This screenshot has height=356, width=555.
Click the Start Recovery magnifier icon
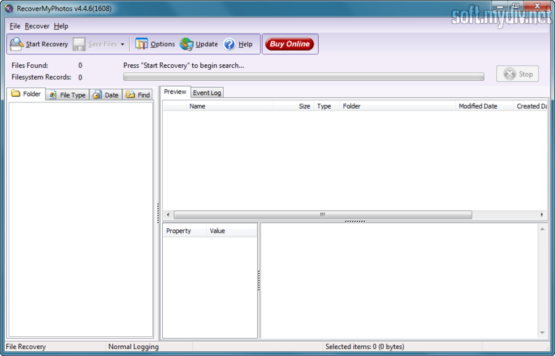16,44
